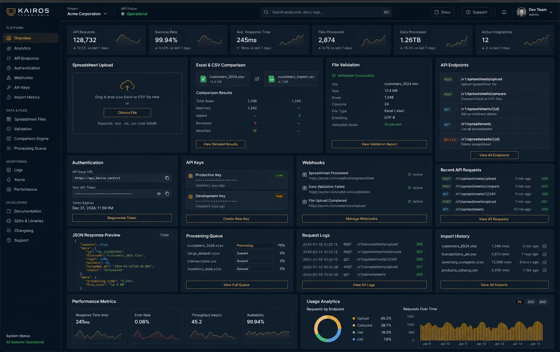560x352 pixels.
Task: Click the Docs button
Action: point(442,12)
